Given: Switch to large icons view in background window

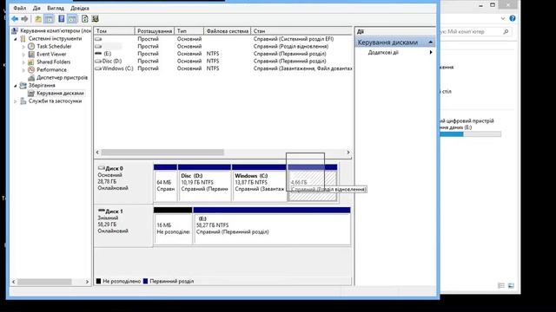Looking at the screenshot, I should [511, 285].
